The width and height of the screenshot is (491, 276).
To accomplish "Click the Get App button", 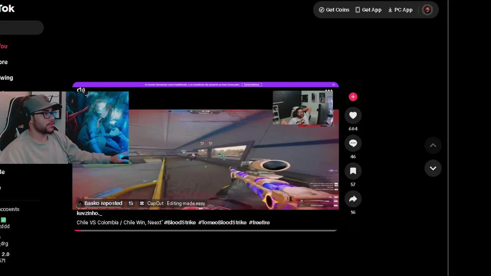I will pyautogui.click(x=368, y=10).
